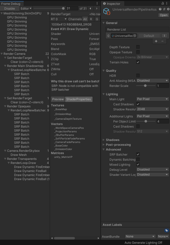Open Main Light mode dropdown
This screenshot has height=245, width=170.
(x=153, y=99)
